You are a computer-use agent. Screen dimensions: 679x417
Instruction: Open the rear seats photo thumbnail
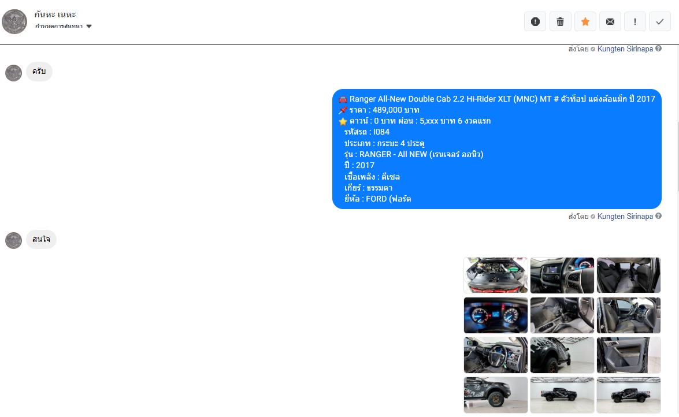(x=629, y=275)
